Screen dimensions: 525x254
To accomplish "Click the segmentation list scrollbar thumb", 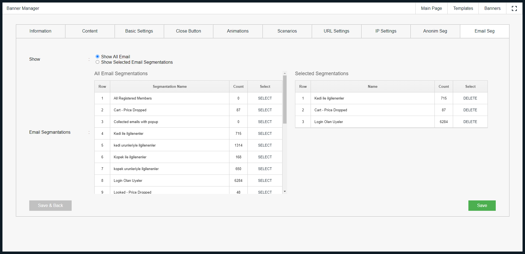I will coord(285,100).
